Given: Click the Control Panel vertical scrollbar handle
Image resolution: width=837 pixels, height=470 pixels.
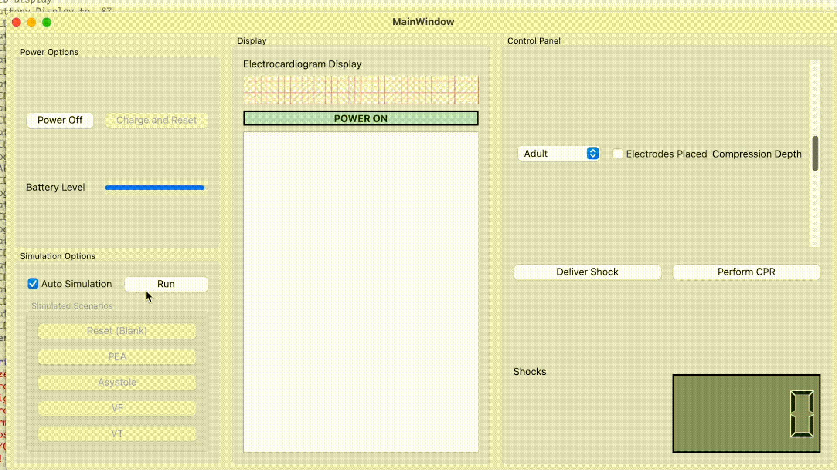Looking at the screenshot, I should click(815, 153).
